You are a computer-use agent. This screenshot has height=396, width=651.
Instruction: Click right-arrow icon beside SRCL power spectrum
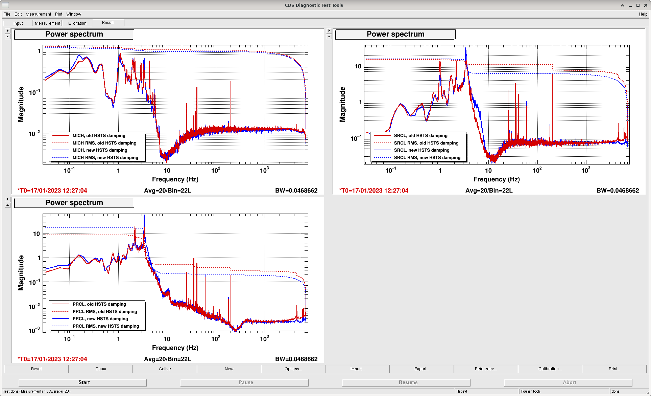[329, 31]
